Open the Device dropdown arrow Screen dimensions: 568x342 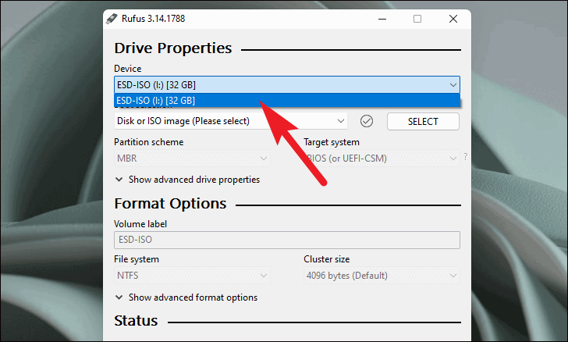pyautogui.click(x=453, y=85)
